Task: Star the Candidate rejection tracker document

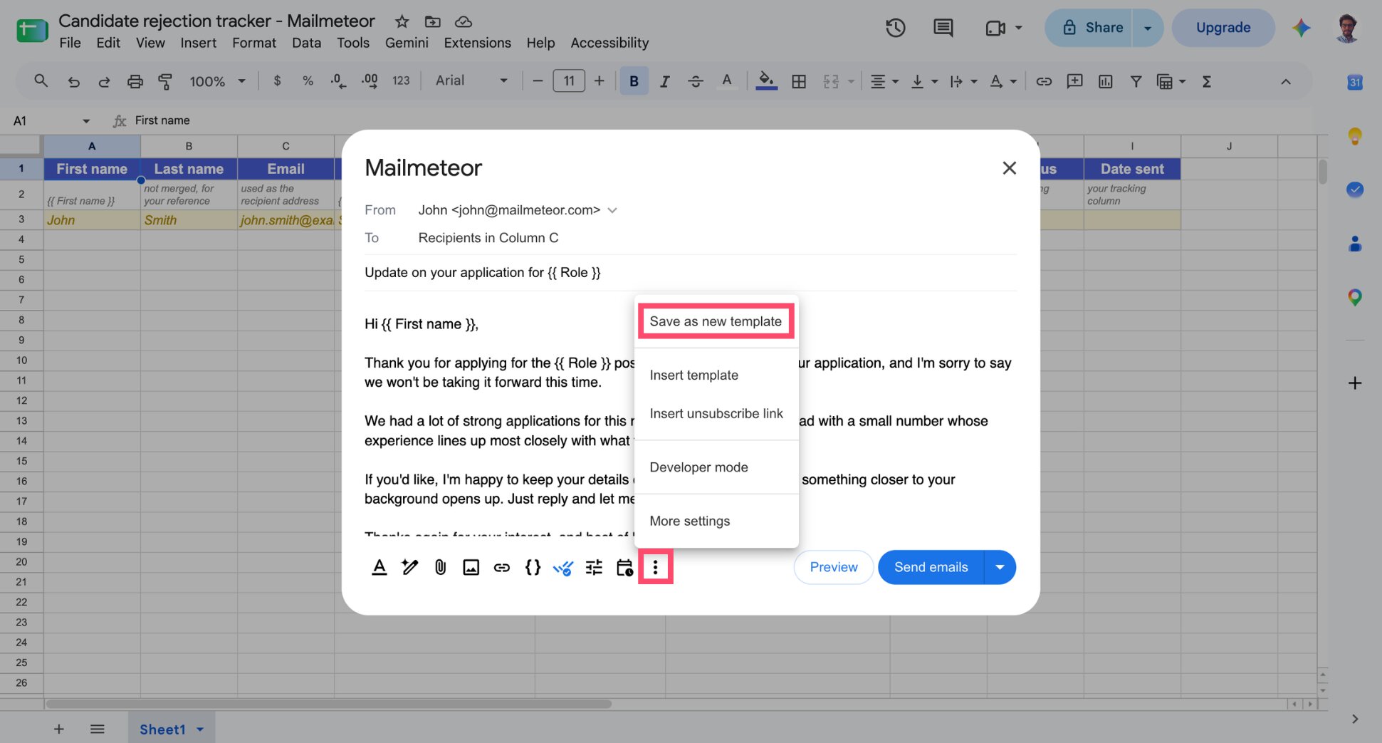Action: pyautogui.click(x=402, y=21)
